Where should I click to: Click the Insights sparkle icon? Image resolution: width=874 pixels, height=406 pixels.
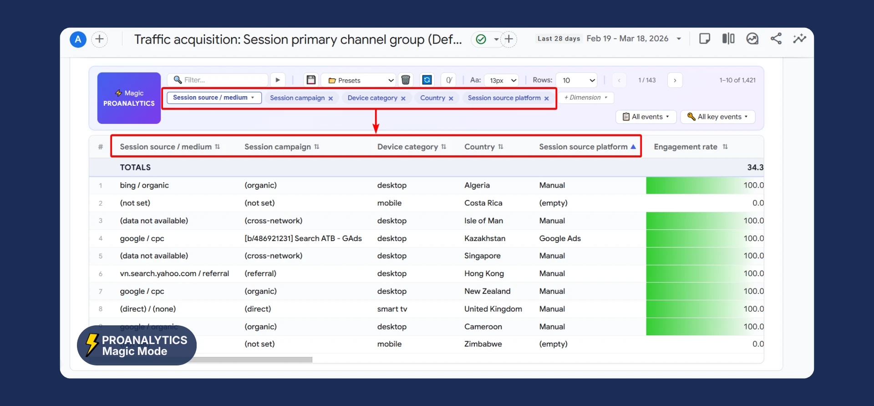(799, 39)
